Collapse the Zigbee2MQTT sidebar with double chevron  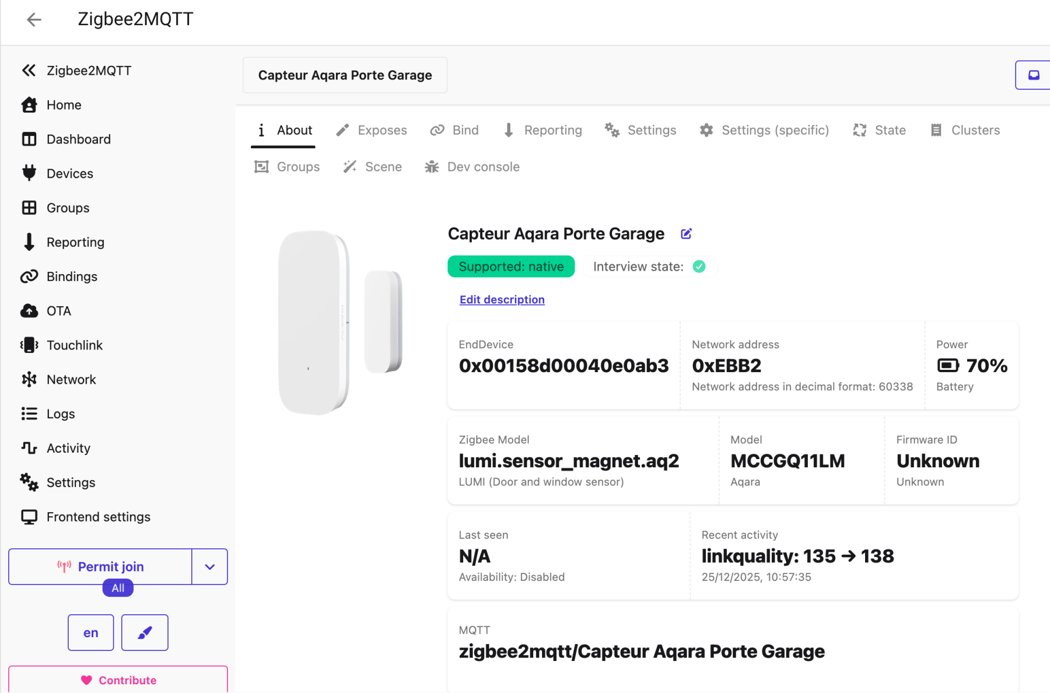coord(29,71)
